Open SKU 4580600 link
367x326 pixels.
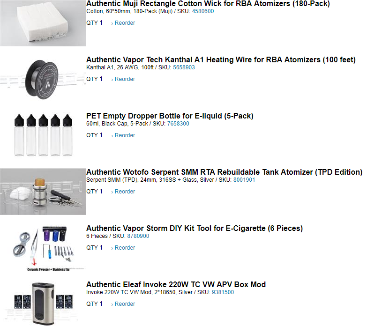[203, 11]
